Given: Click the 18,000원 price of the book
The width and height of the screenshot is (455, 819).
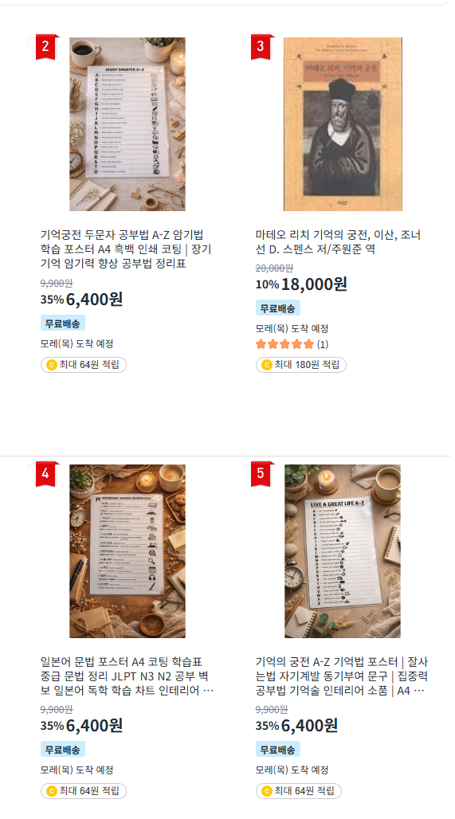Looking at the screenshot, I should (314, 284).
